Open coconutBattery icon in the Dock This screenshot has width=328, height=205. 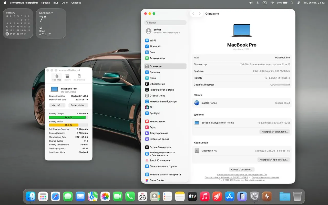[267, 197]
